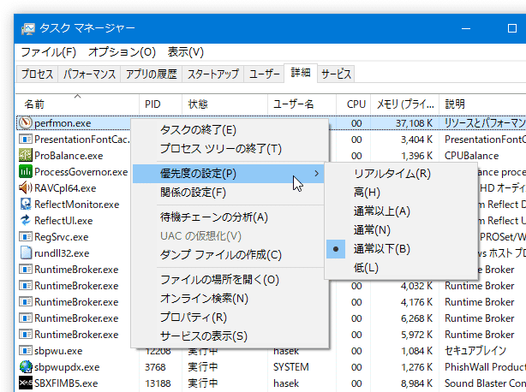Click the ReflectMonitor.exe icon
Image resolution: width=526 pixels, height=392 pixels.
[x=26, y=204]
